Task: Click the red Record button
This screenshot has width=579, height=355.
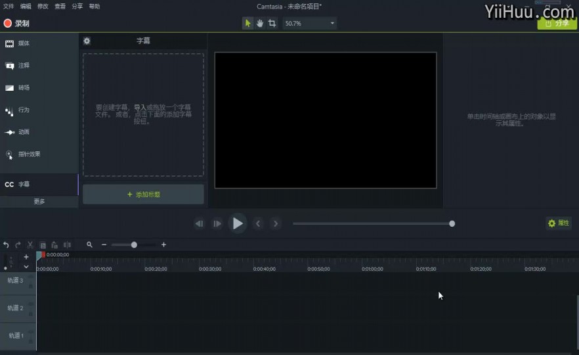Action: pyautogui.click(x=16, y=23)
